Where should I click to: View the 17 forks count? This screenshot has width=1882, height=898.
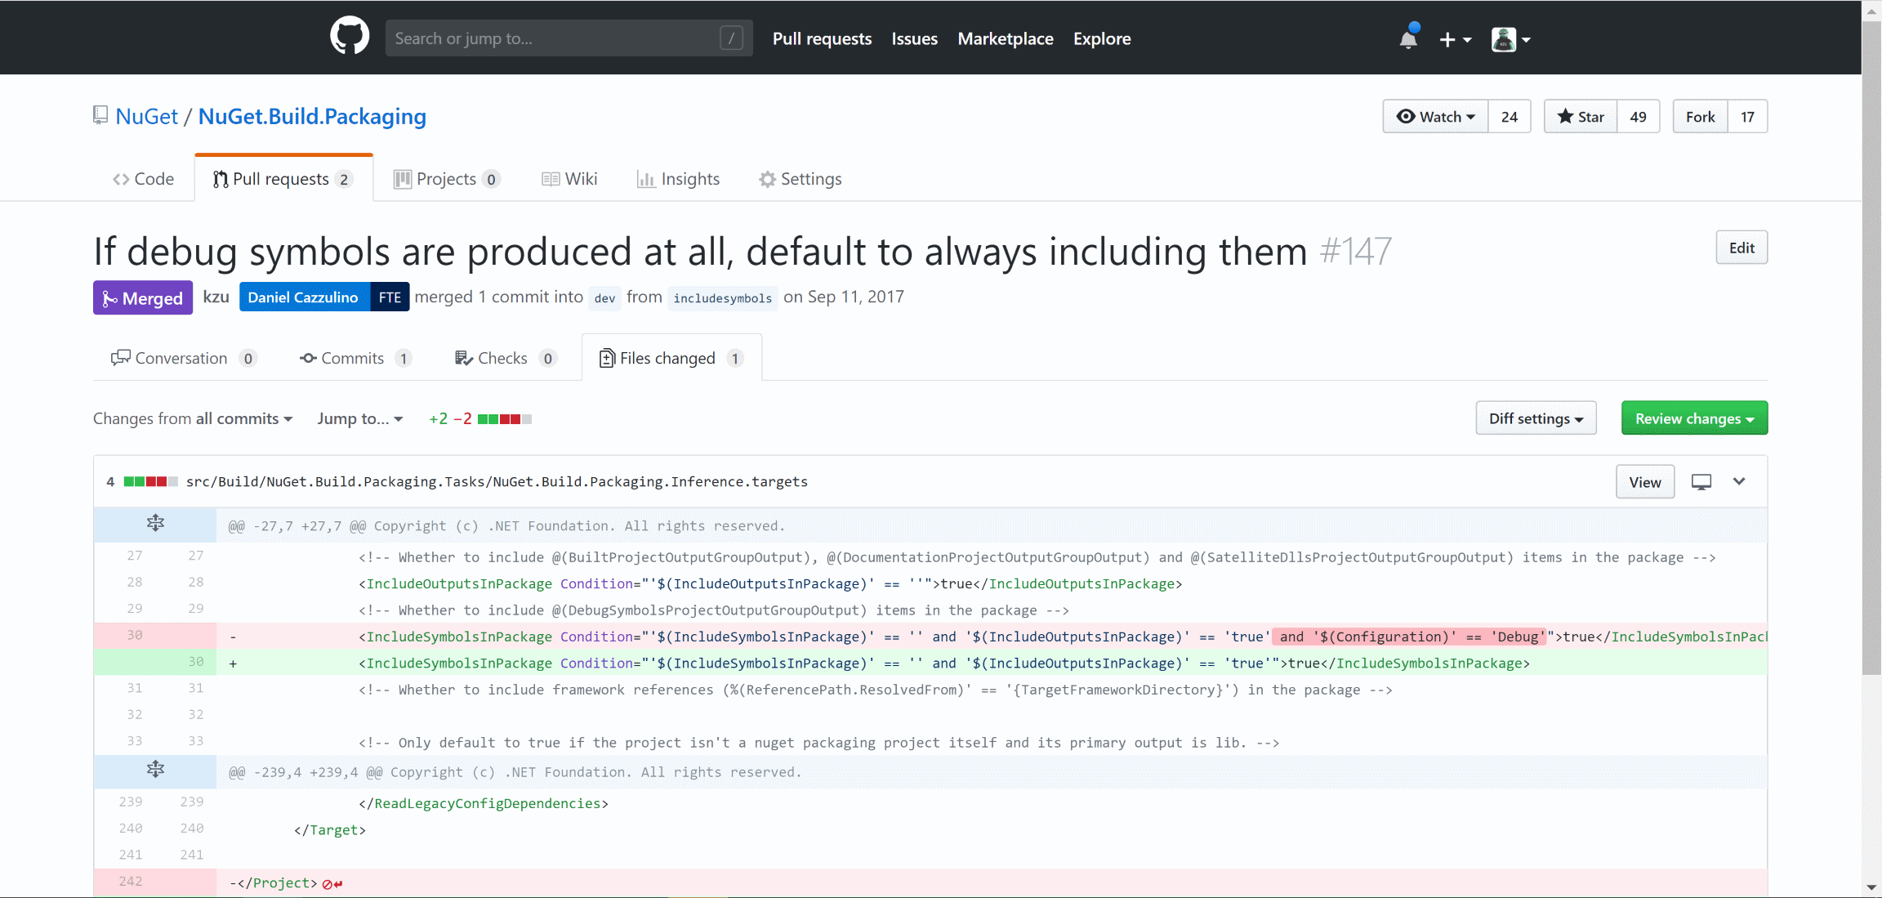click(x=1747, y=116)
